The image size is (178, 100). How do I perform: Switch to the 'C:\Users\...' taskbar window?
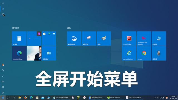pos(134,97)
